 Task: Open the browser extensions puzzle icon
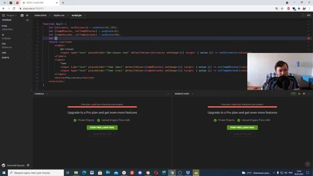[x=299, y=9]
